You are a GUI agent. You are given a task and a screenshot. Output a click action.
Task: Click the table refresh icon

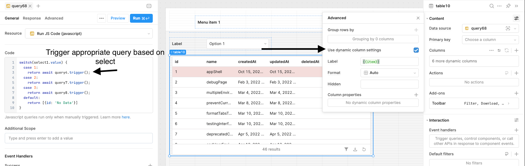pyautogui.click(x=364, y=149)
